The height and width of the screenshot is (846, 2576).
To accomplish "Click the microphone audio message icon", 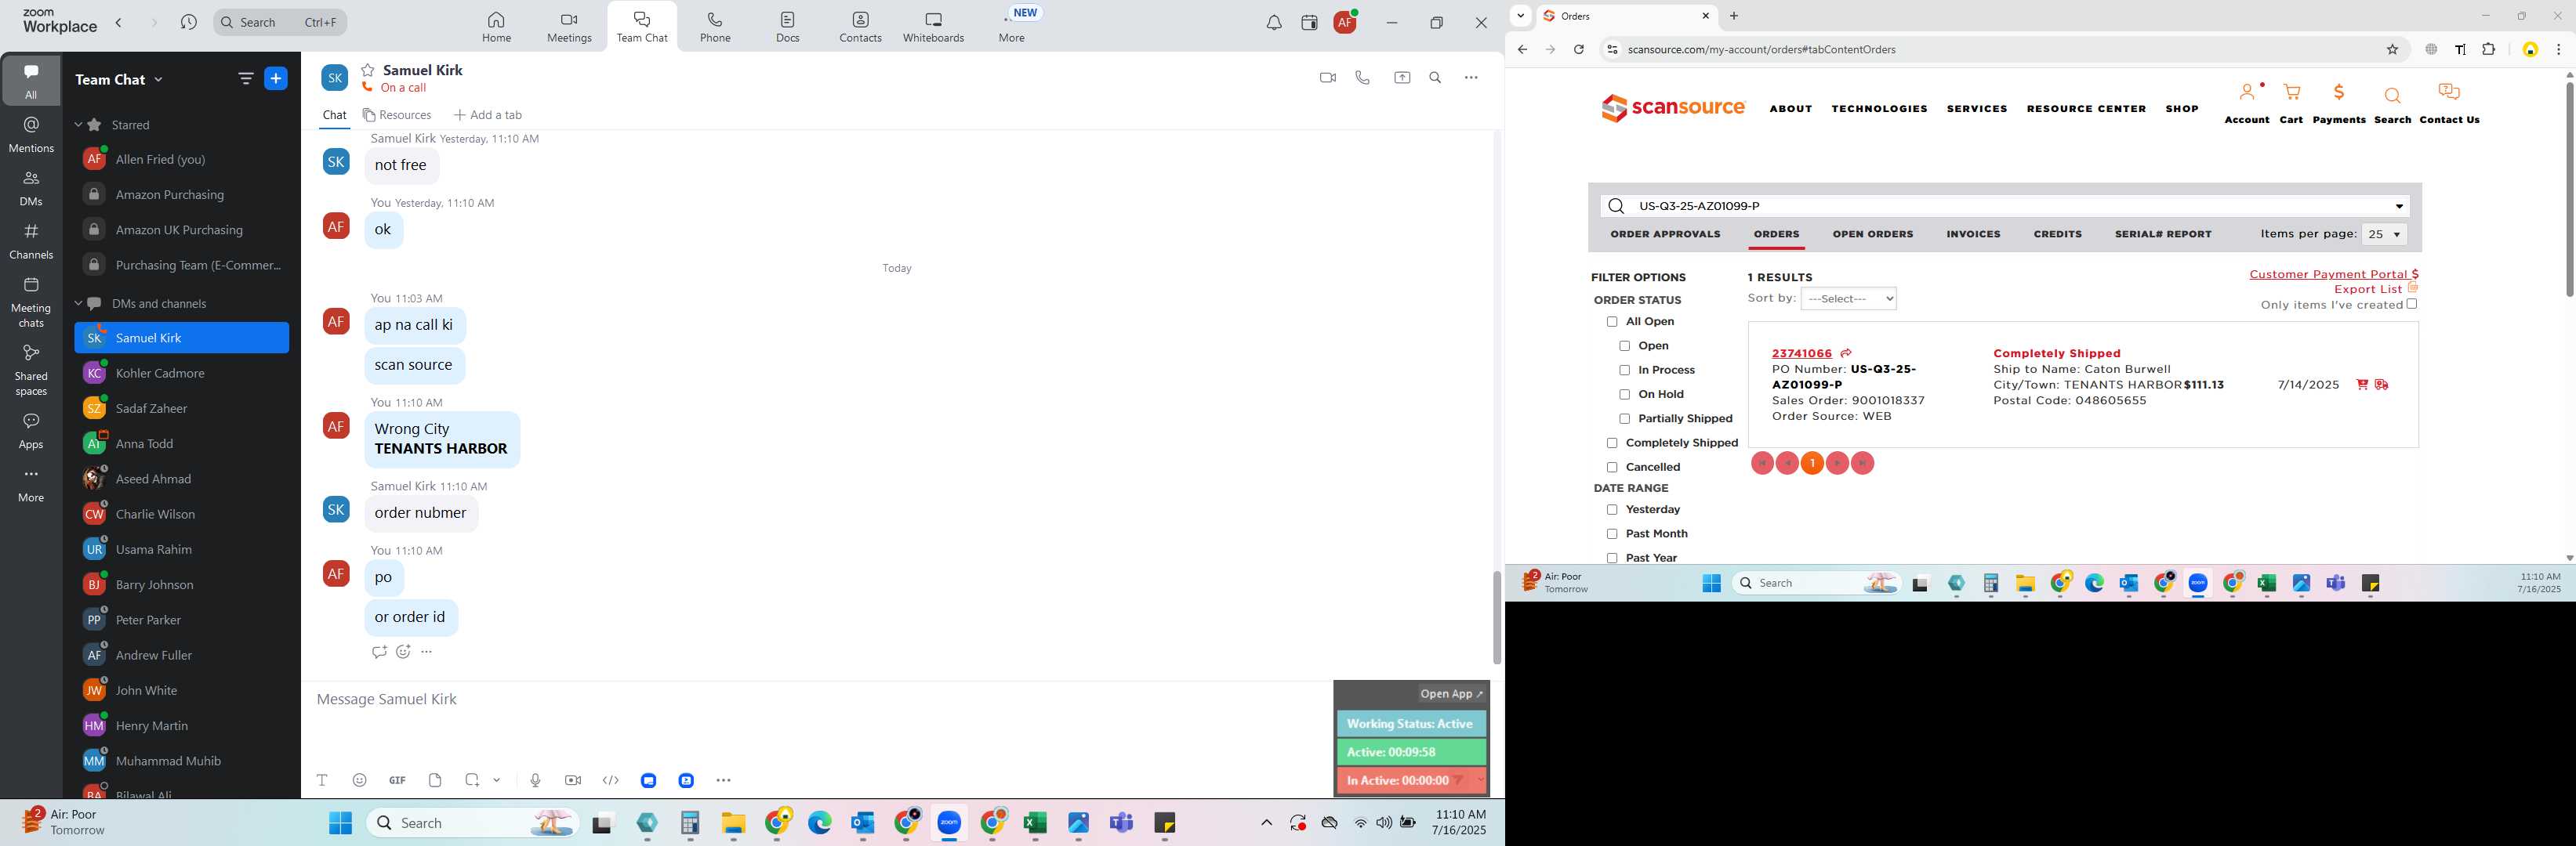I will click(535, 780).
